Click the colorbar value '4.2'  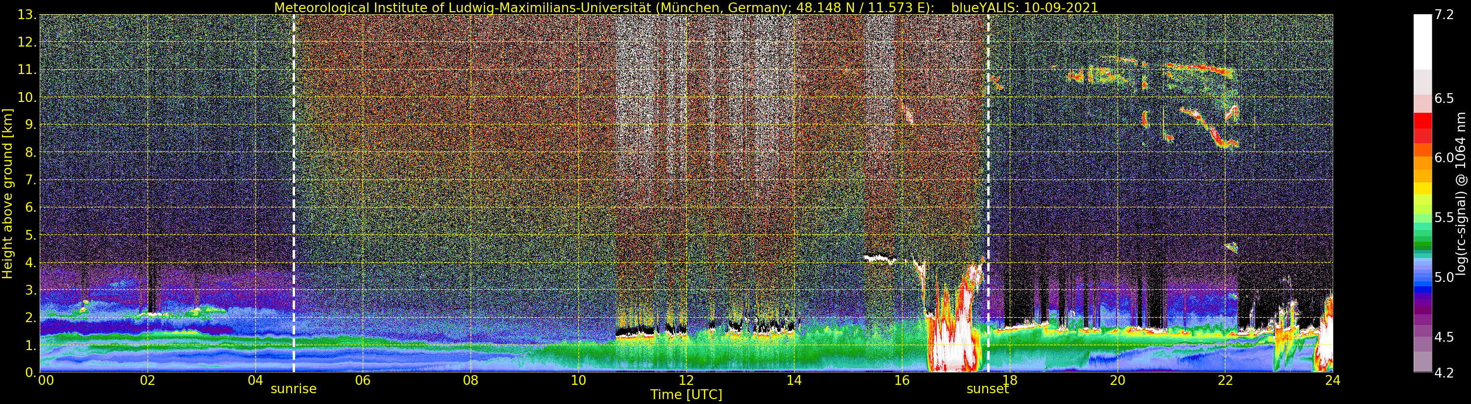(x=1444, y=373)
